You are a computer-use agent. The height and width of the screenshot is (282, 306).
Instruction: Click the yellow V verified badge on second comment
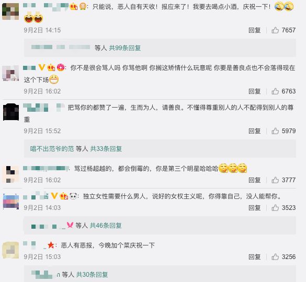41,67
